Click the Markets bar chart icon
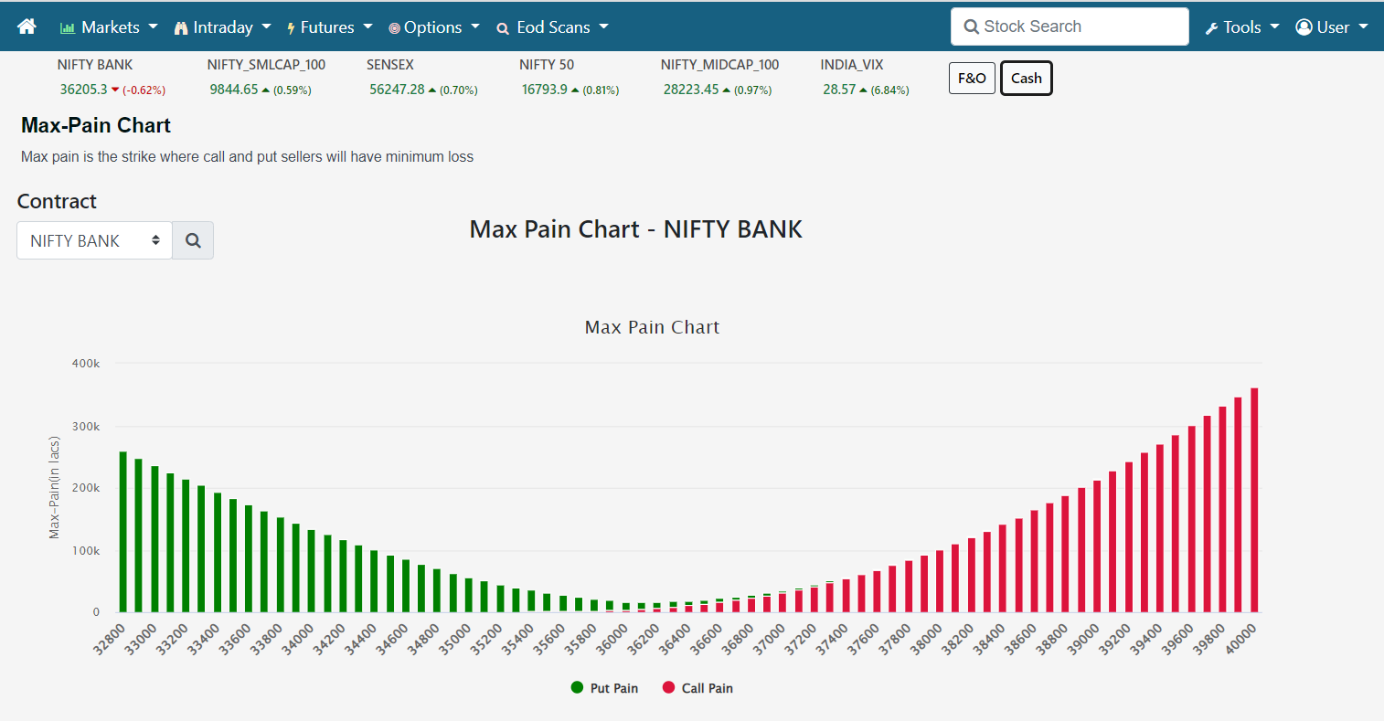Viewport: 1384px width, 721px height. point(68,28)
